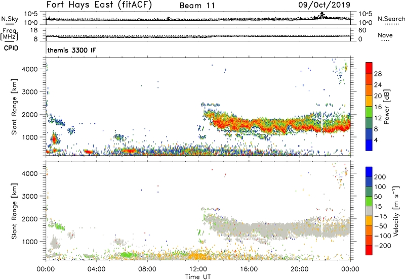
Task: Click the 'N.Sky' legend label
Action: 10,19
